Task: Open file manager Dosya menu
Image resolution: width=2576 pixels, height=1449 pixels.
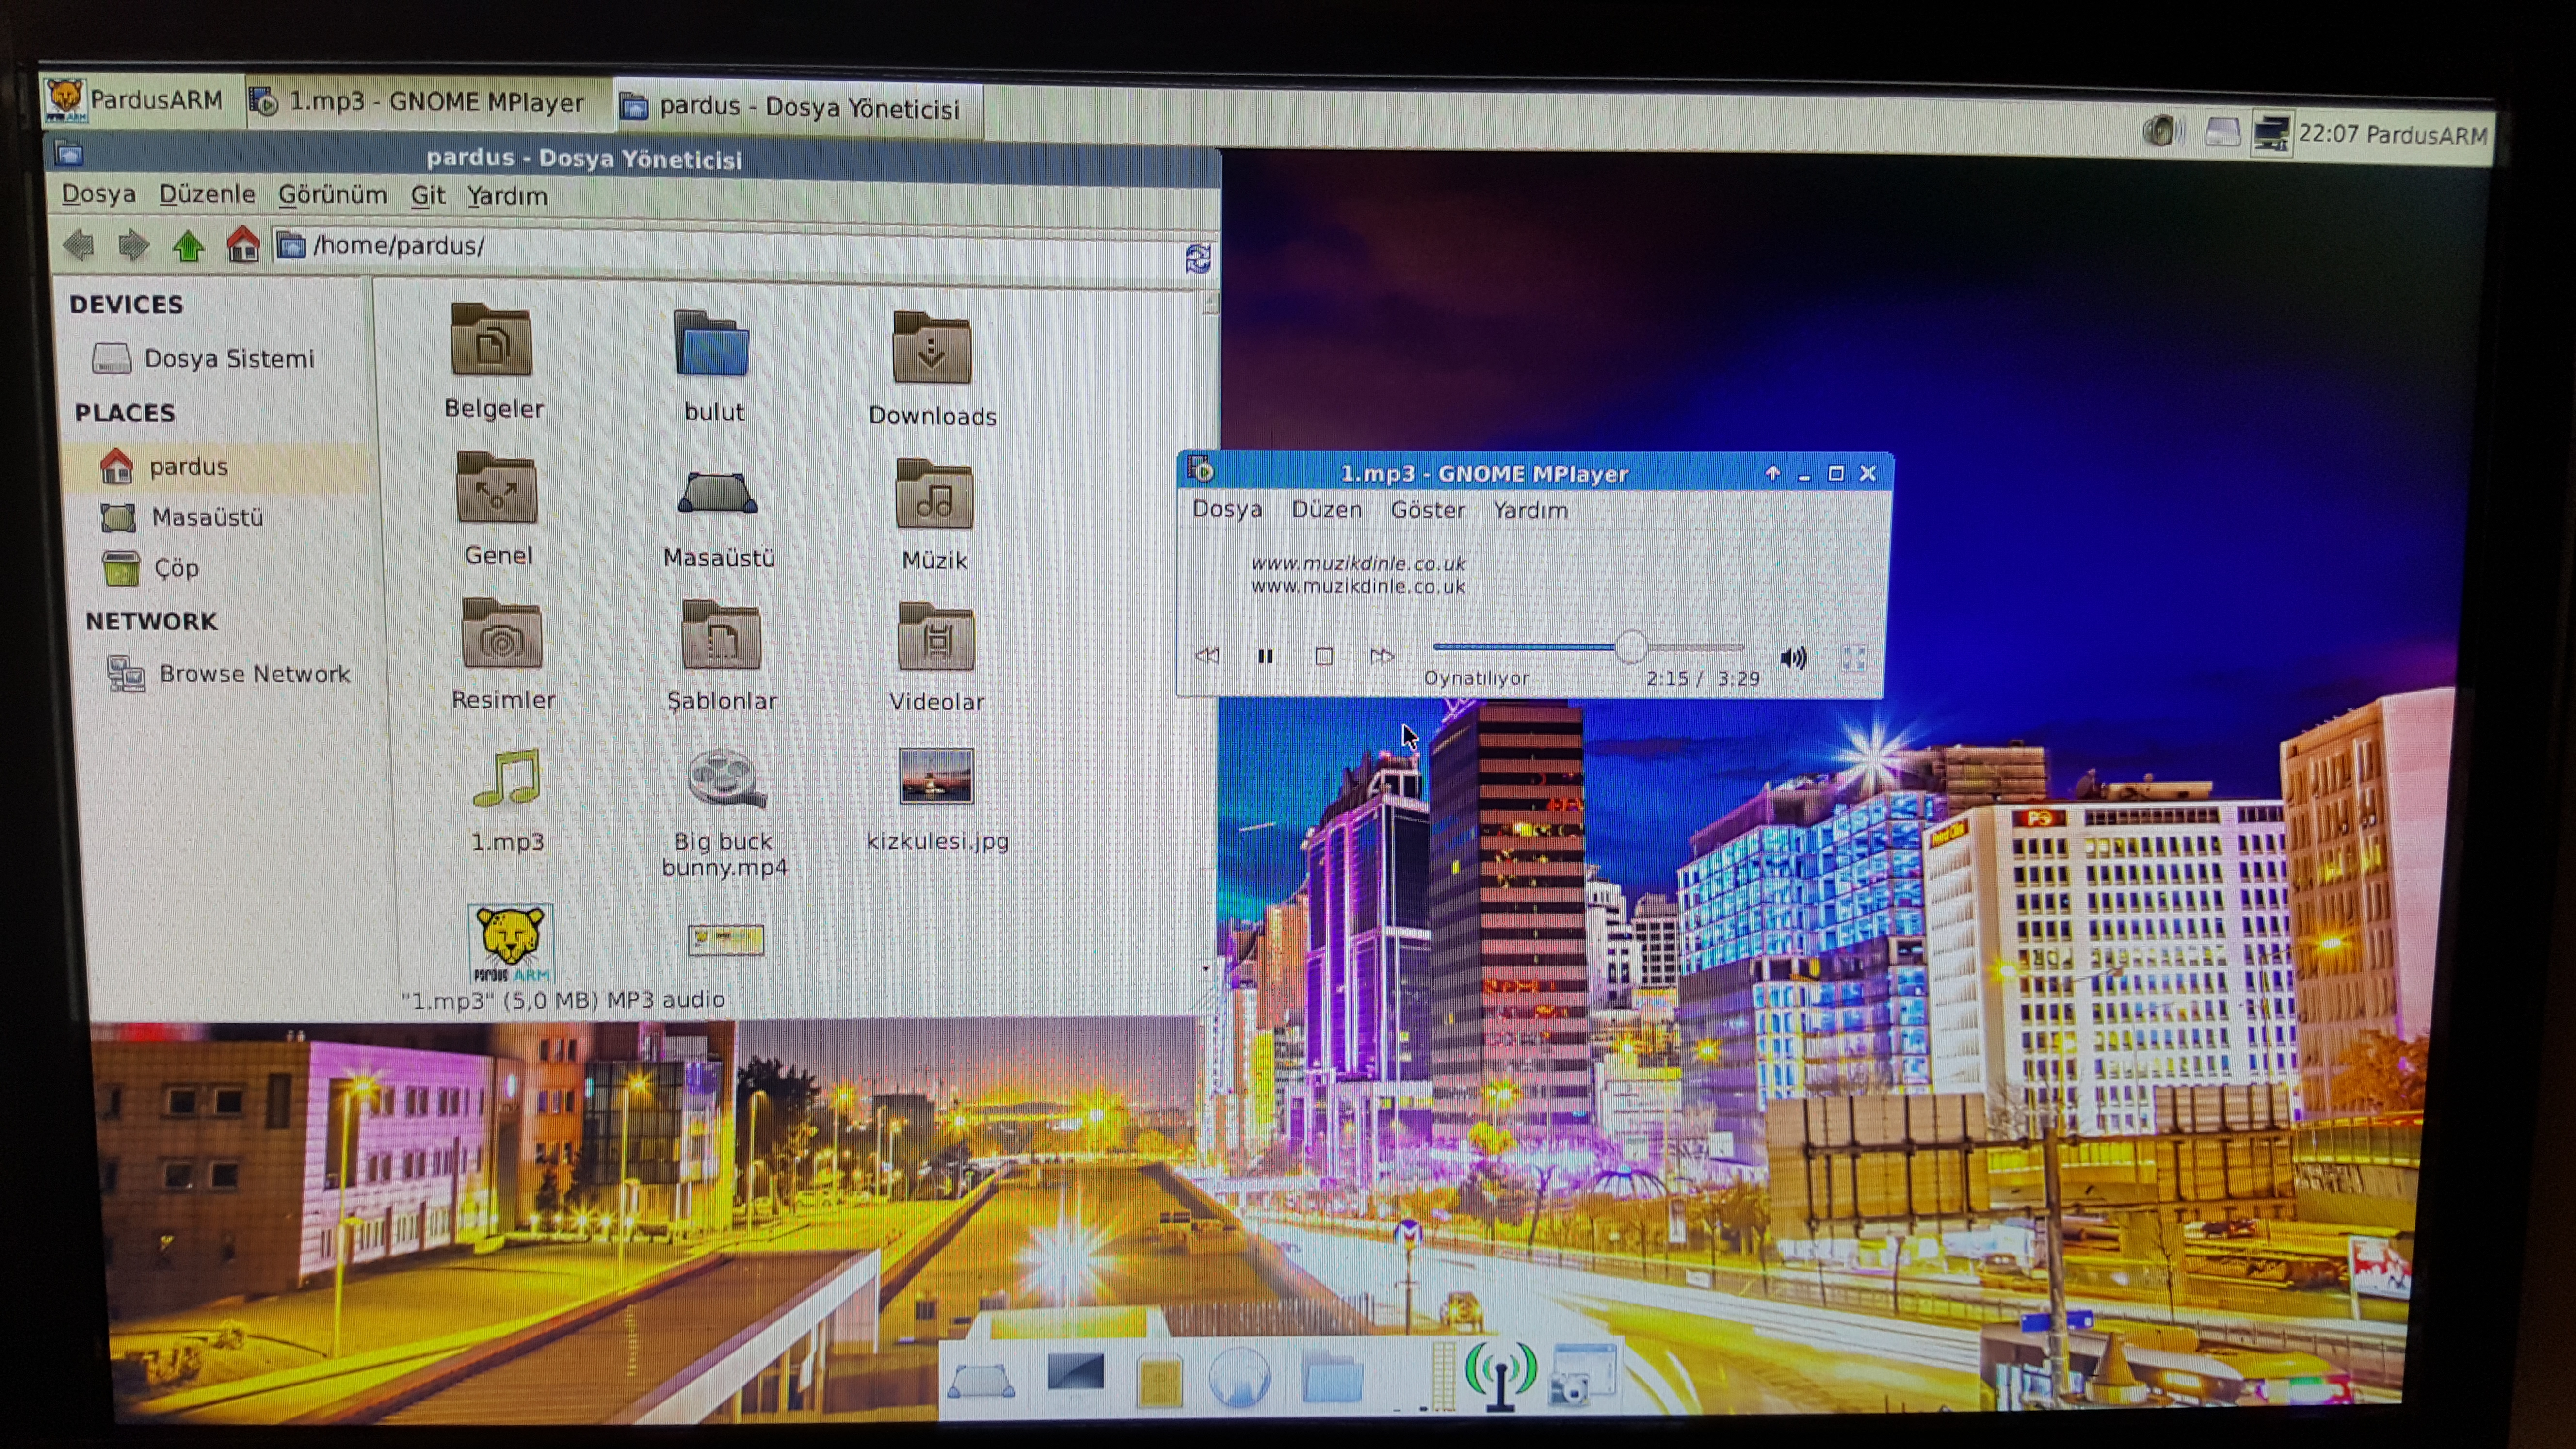Action: (x=98, y=193)
